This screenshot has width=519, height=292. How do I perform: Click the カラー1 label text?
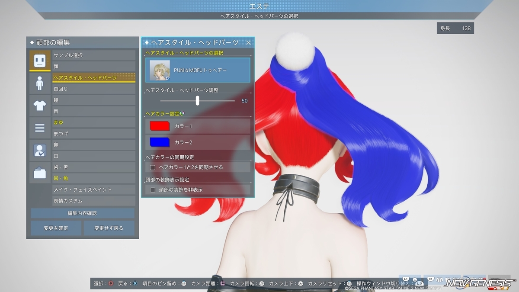(x=183, y=126)
